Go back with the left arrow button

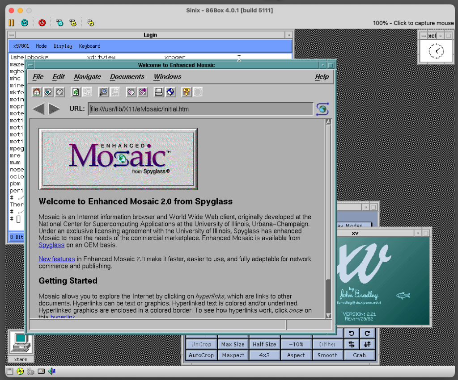pyautogui.click(x=38, y=109)
